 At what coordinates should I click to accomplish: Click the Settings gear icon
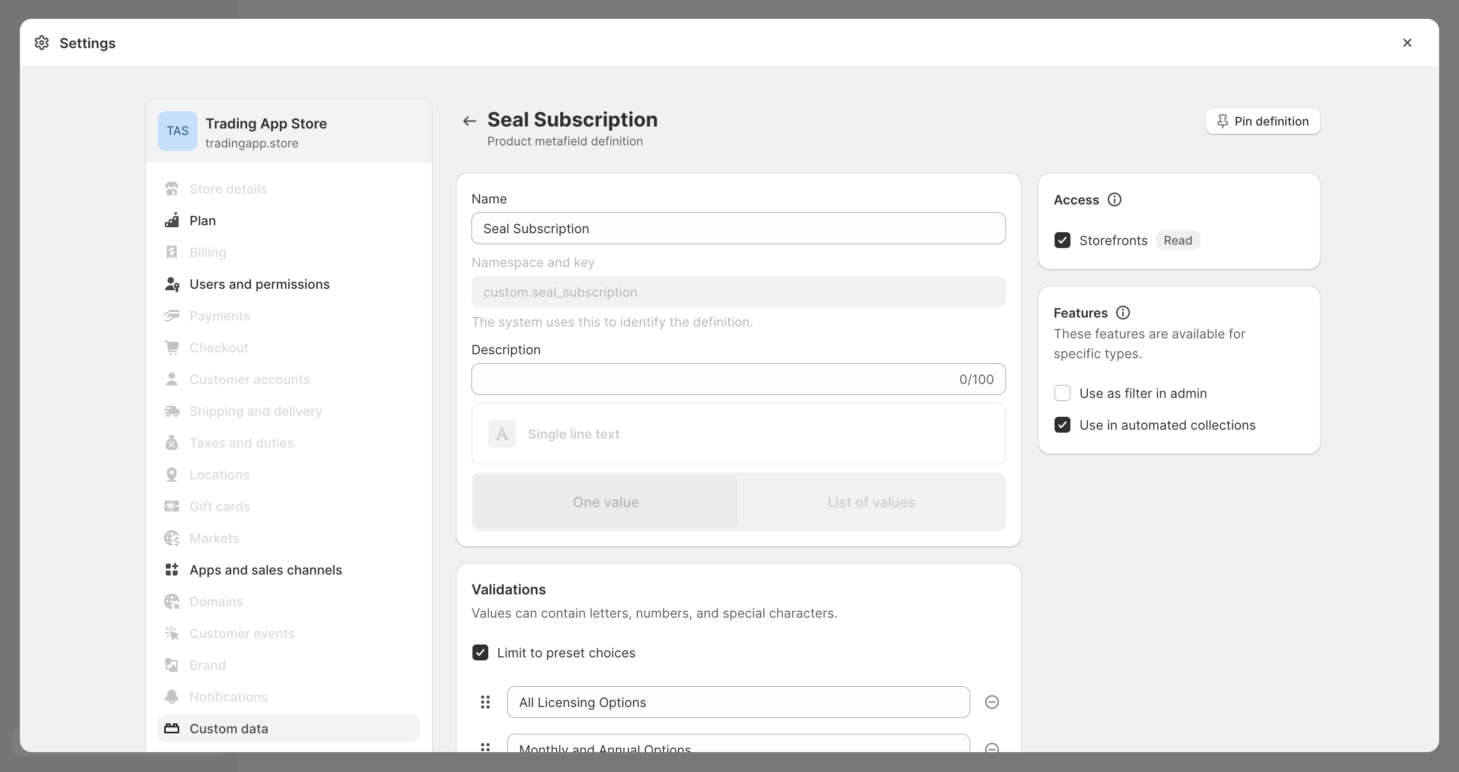[41, 43]
